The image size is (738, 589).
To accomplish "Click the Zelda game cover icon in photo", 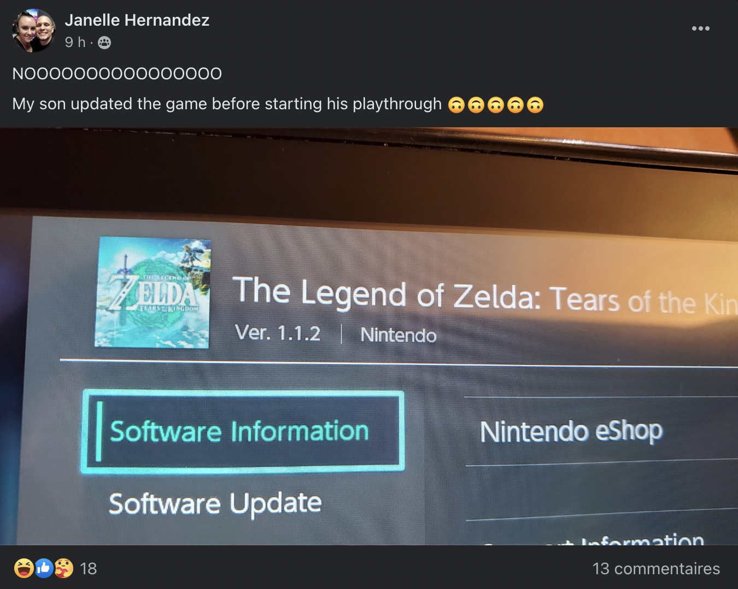I will point(153,292).
